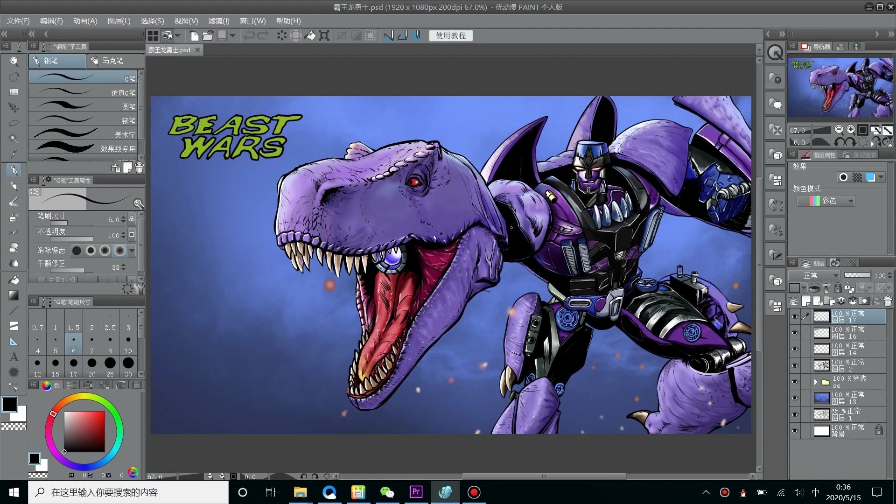Click the 使用教程 button
This screenshot has height=504, width=896.
pos(451,36)
